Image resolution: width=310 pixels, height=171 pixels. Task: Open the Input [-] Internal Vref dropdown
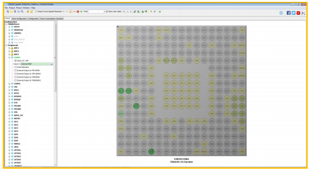(37, 64)
